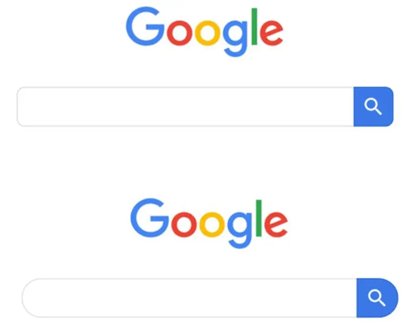Viewport: 410px width, 328px height.
Task: Open the lower Google logo image
Action: pos(209,223)
